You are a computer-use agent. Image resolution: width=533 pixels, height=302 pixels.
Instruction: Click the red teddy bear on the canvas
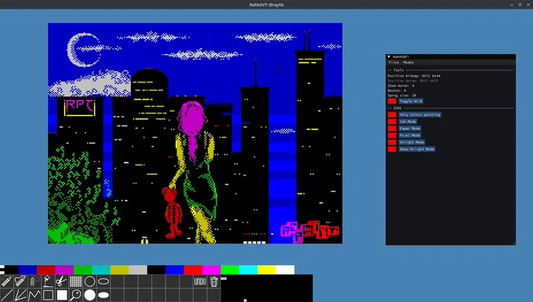[172, 213]
